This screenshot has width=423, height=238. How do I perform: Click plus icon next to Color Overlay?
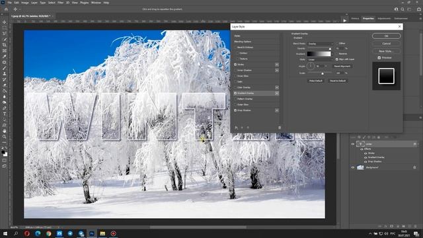[277, 87]
